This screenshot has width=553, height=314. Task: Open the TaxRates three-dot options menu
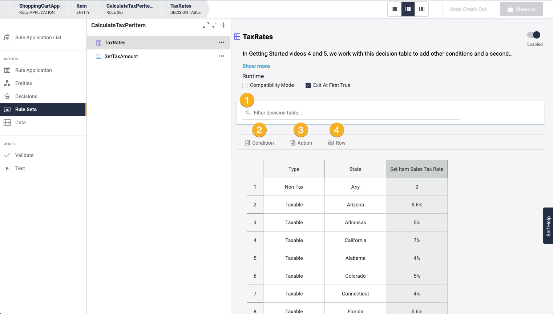point(222,42)
